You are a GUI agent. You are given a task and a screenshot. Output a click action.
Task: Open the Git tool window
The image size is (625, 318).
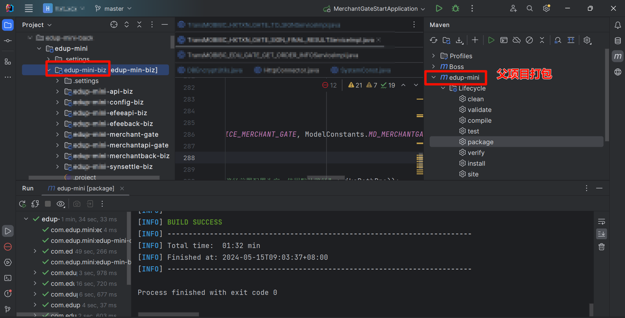pos(8,309)
